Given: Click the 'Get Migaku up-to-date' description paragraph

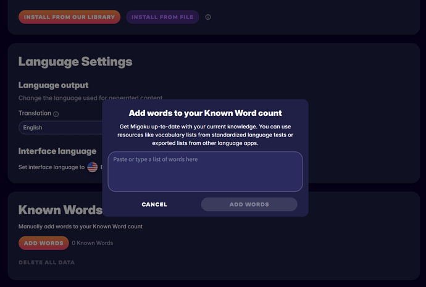Looking at the screenshot, I should pos(206,135).
